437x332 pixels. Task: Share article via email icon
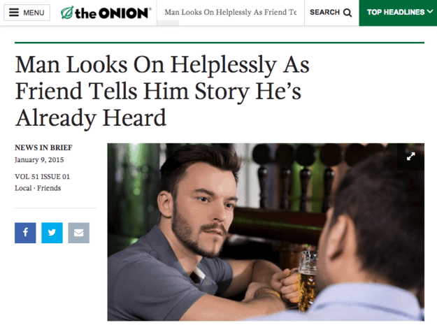79,233
